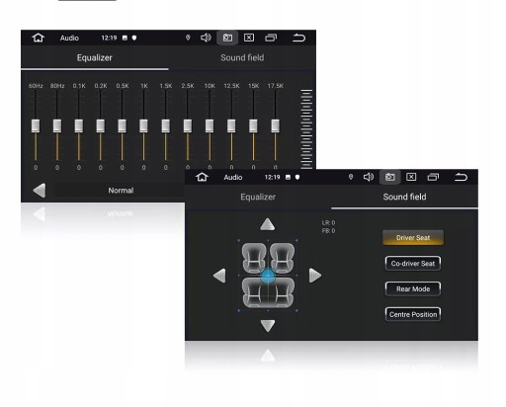The width and height of the screenshot is (506, 407).
Task: Switch to the Sound field tab in the Equalizer screen
Action: click(x=242, y=57)
